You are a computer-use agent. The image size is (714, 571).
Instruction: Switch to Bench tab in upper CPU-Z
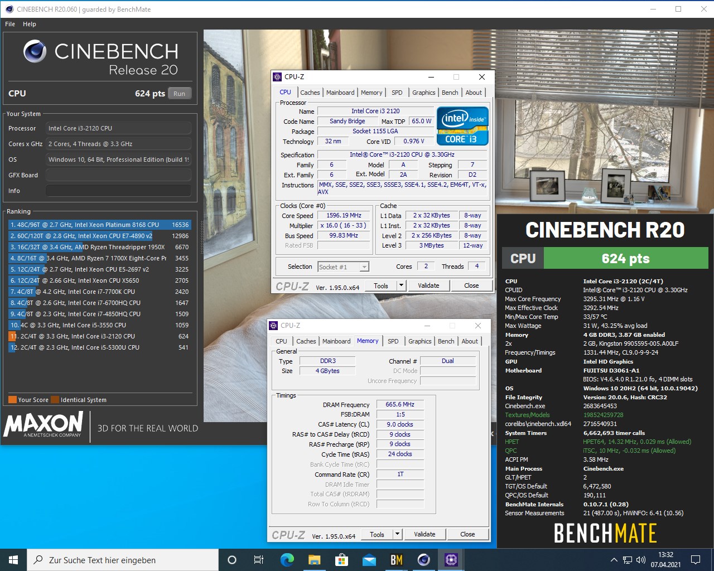450,93
